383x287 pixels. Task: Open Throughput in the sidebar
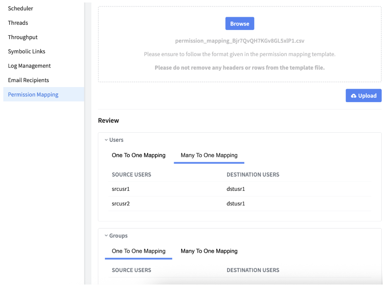[23, 37]
